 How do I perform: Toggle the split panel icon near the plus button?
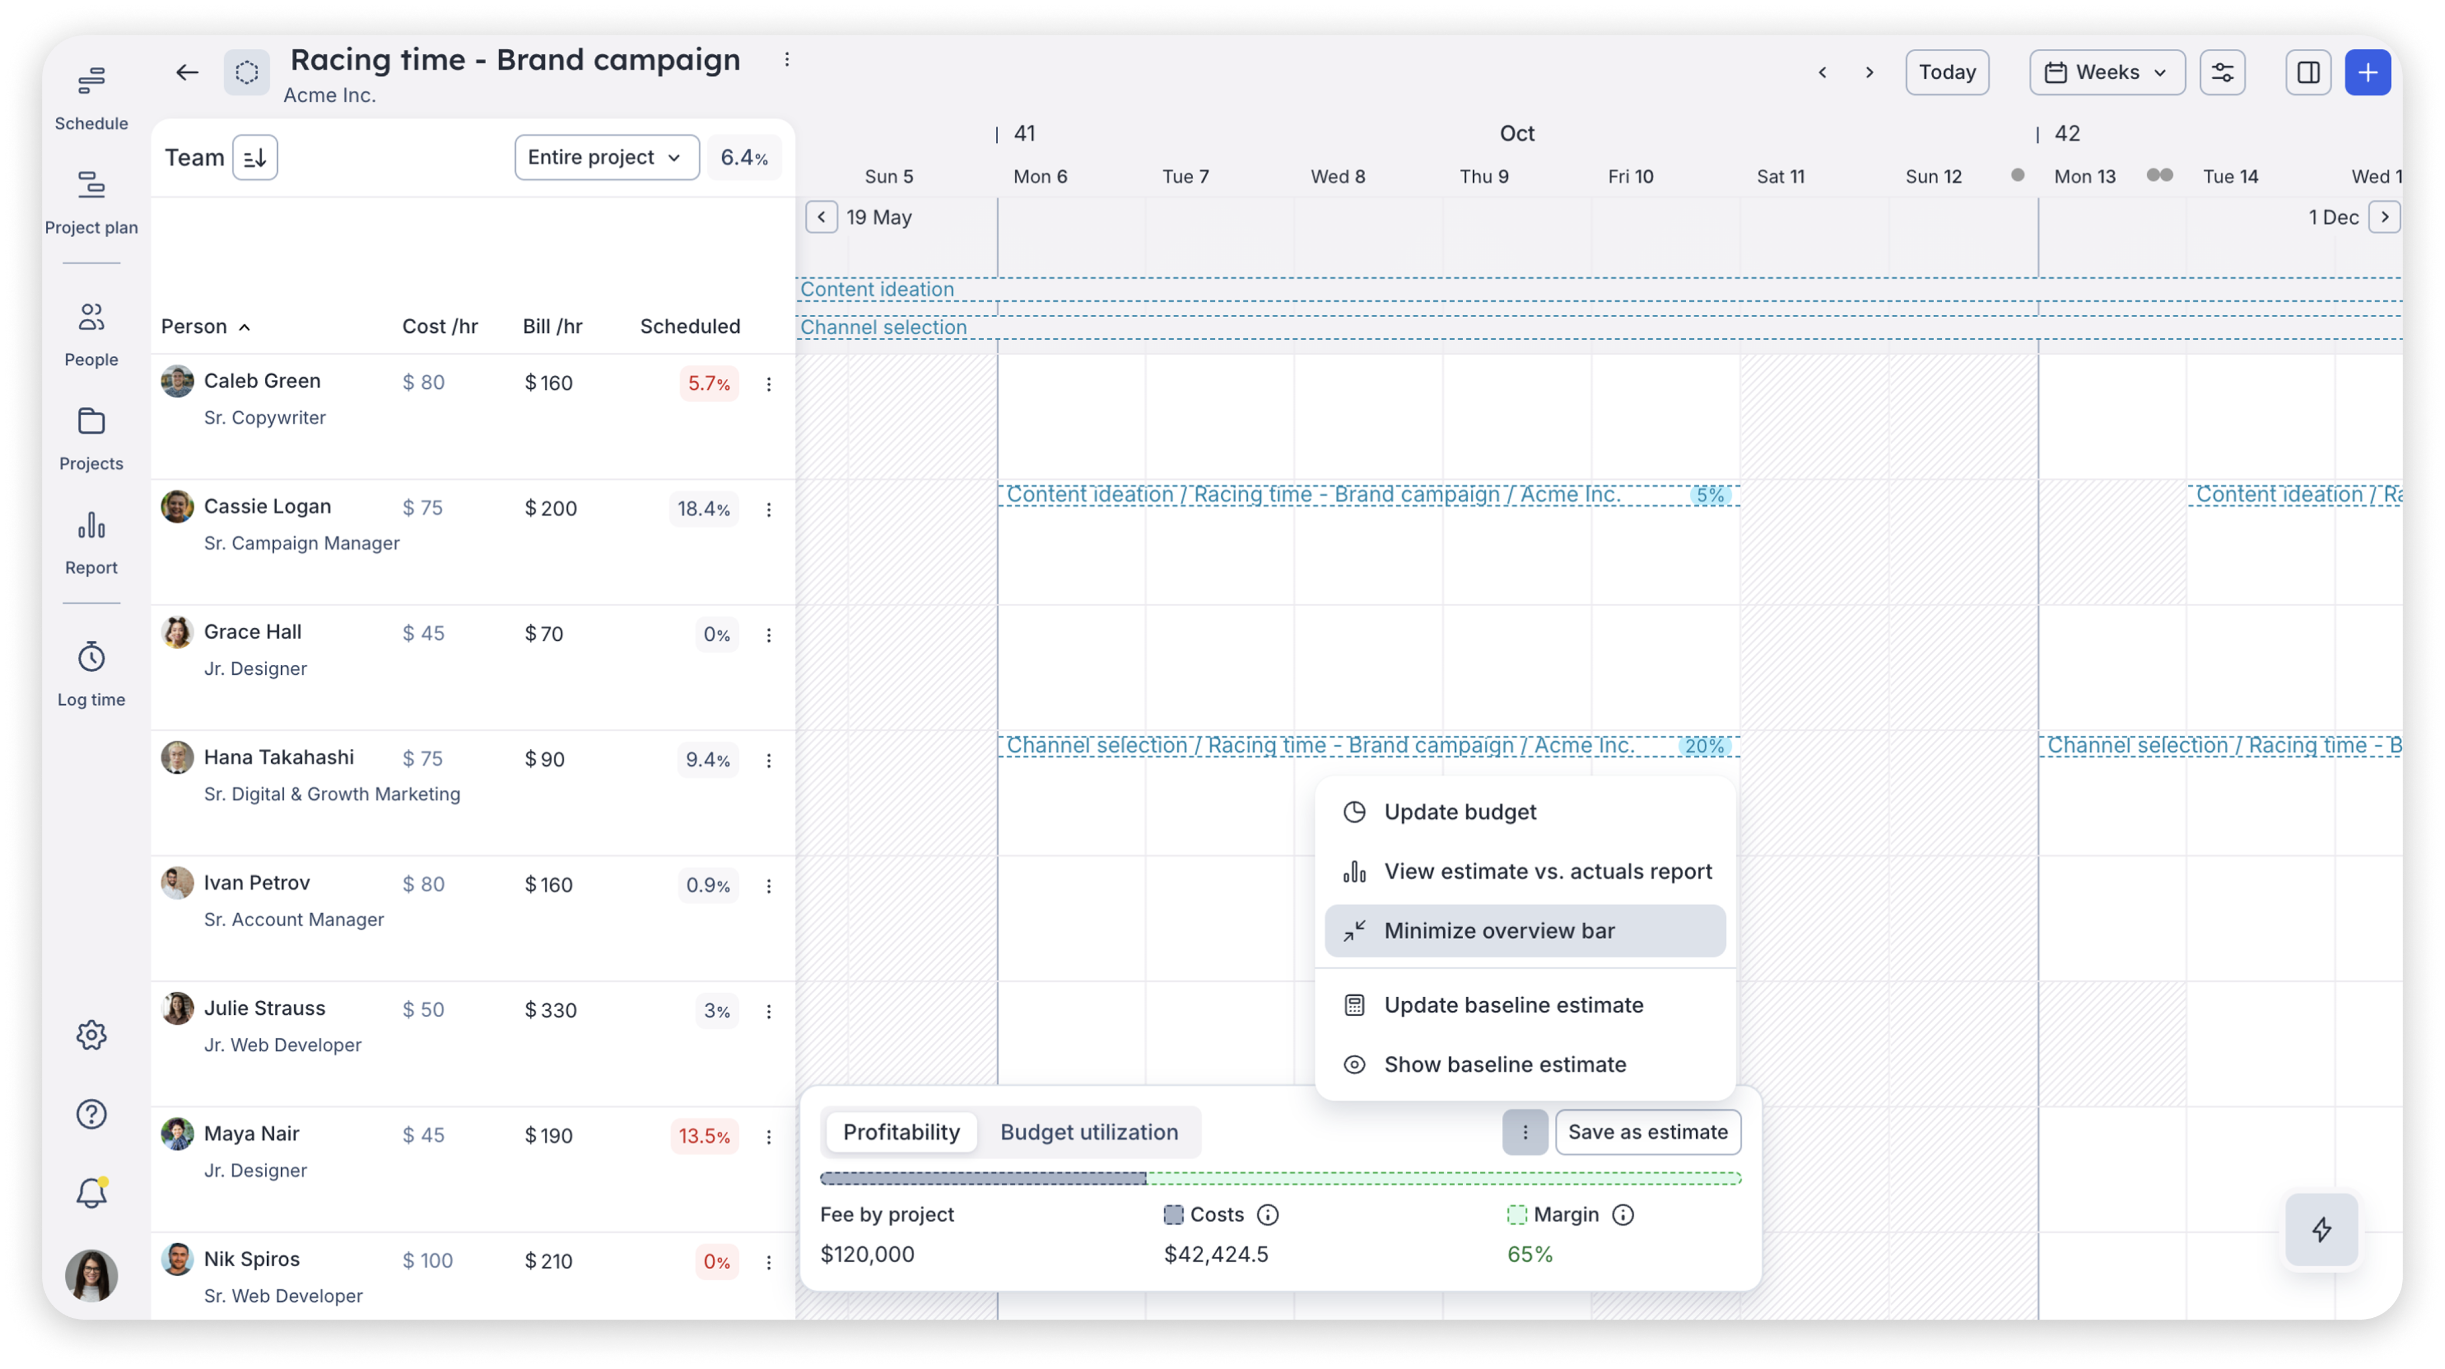2308,71
